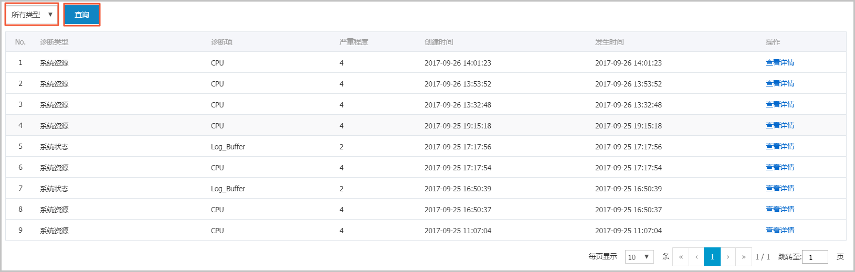Go to previous page with left arrow
The width and height of the screenshot is (855, 272).
coord(696,257)
